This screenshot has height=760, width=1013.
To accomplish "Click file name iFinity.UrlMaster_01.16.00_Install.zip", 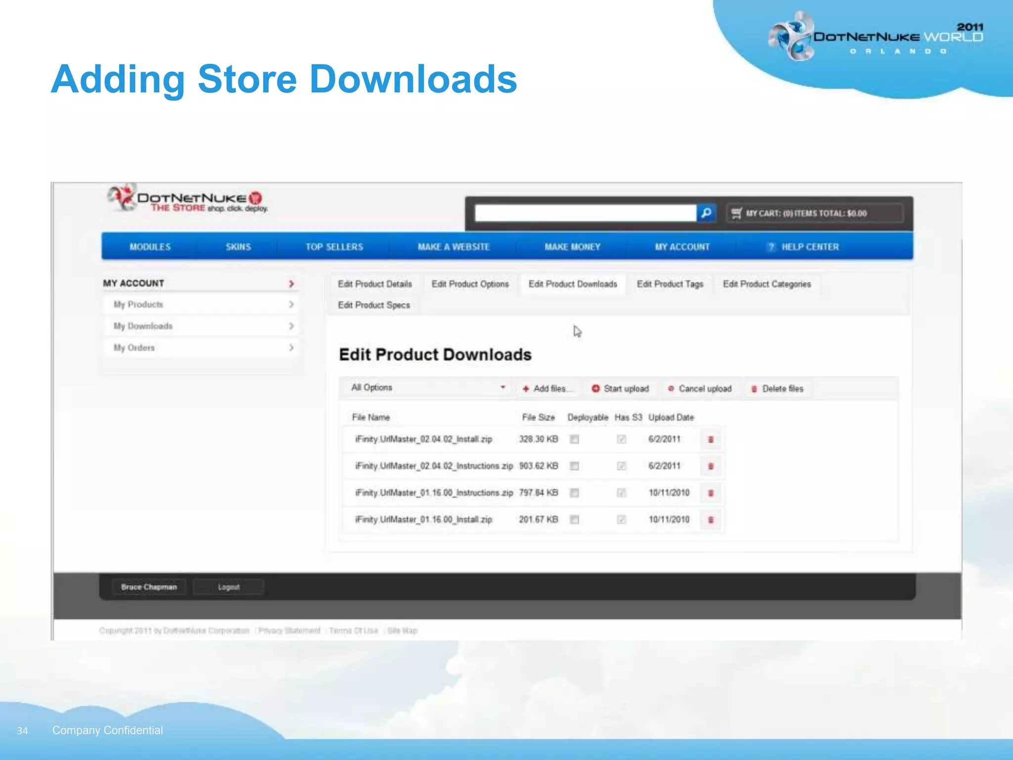I will (x=423, y=520).
